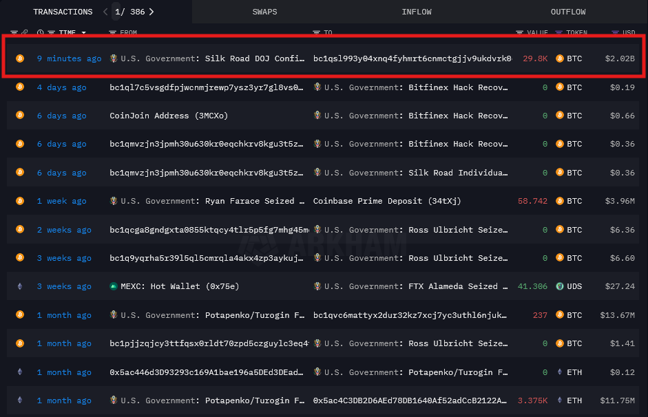Open sender address bc1qcga8gndgxta0855ktqcy4…
The image size is (648, 417).
coord(209,230)
